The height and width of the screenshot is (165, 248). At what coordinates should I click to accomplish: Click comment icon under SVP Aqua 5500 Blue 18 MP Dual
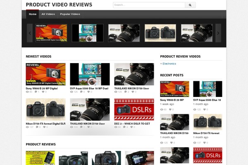81,92
